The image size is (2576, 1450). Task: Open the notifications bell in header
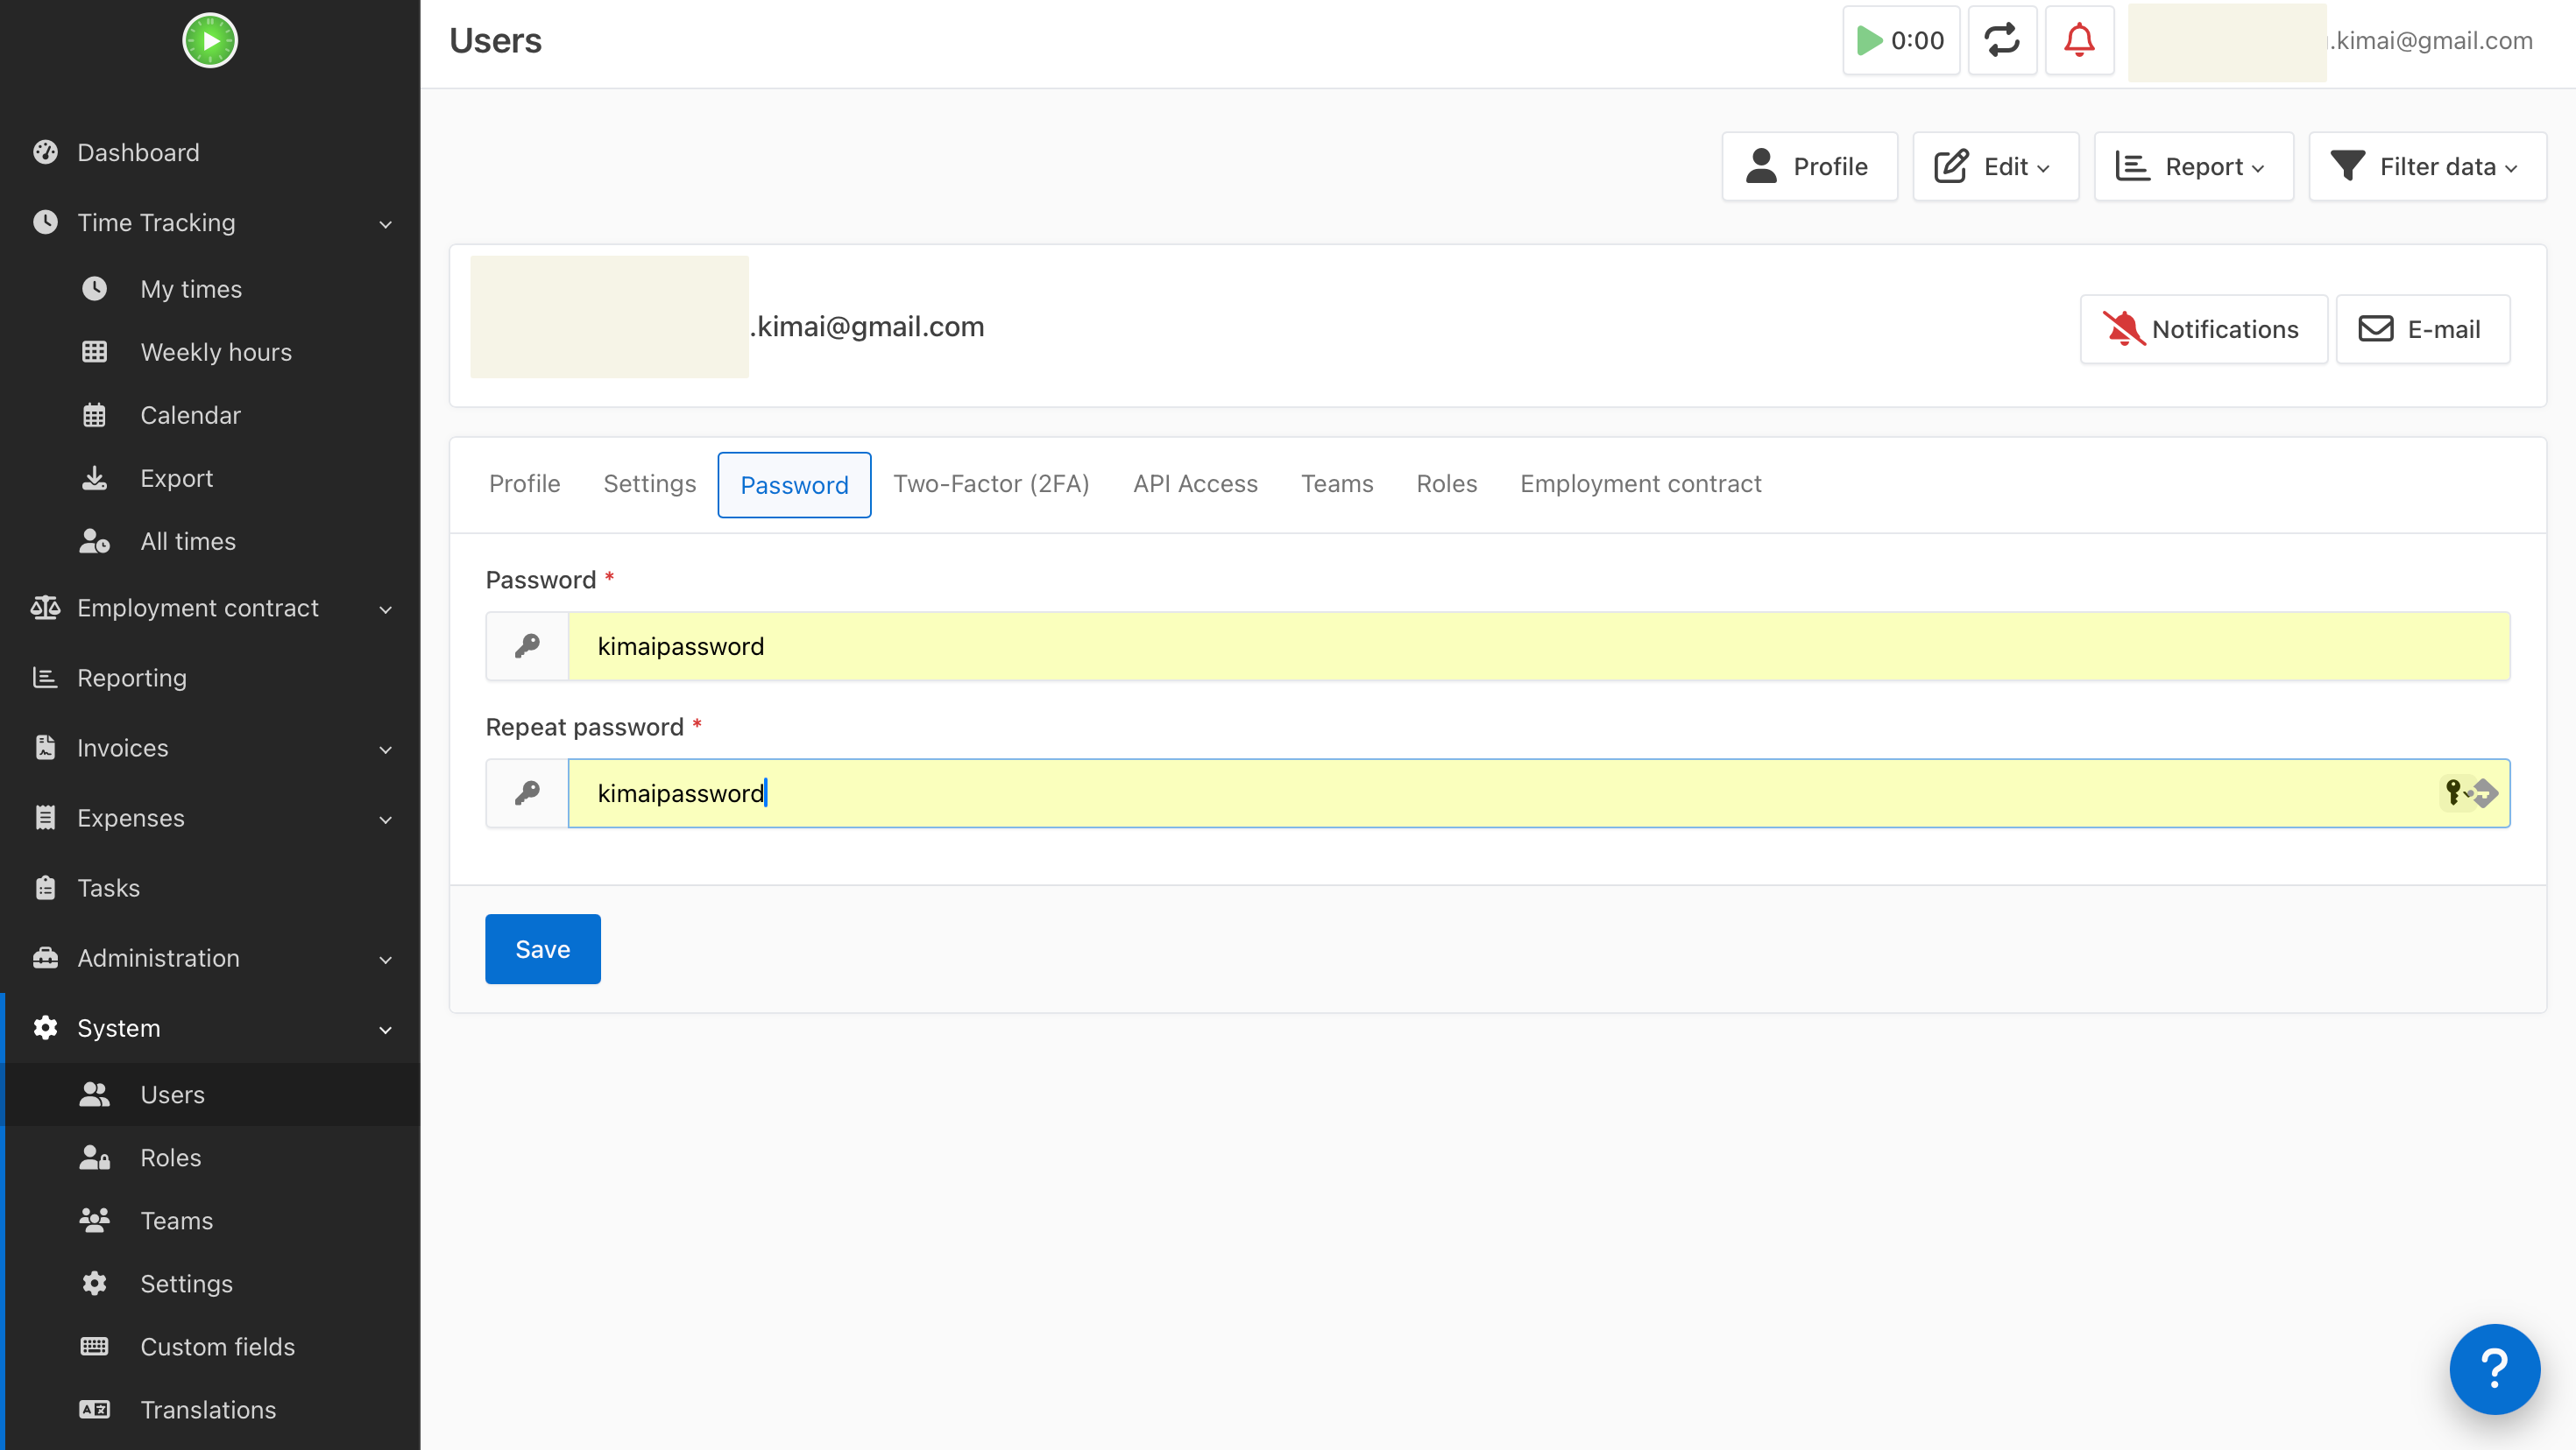(x=2079, y=41)
